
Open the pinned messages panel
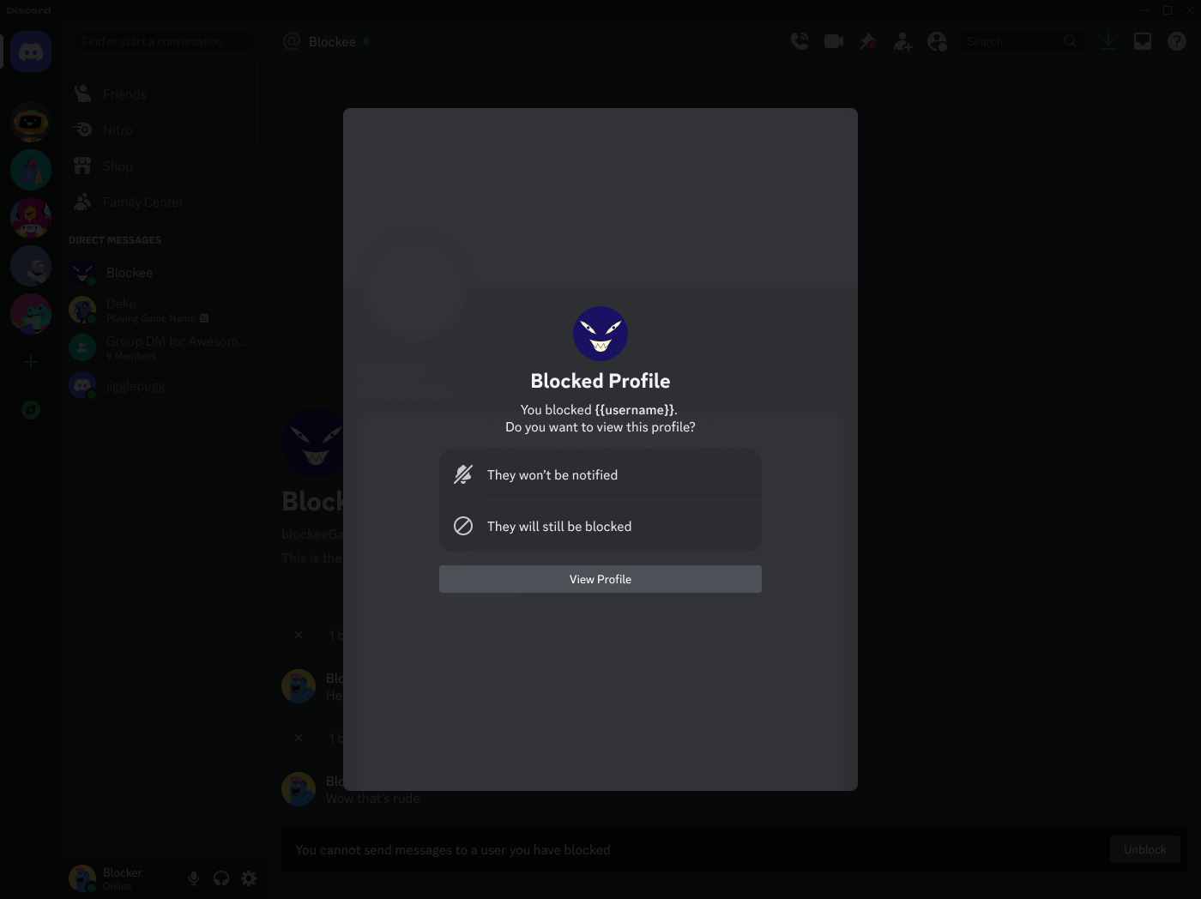(867, 40)
